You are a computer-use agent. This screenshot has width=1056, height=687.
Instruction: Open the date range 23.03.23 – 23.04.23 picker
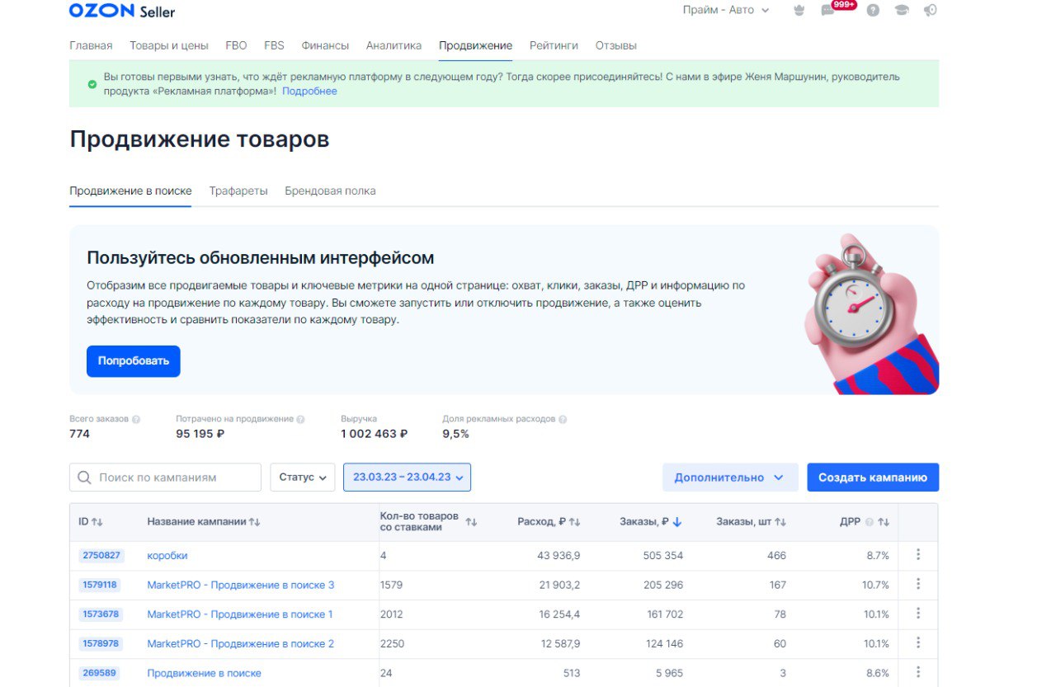(x=407, y=477)
